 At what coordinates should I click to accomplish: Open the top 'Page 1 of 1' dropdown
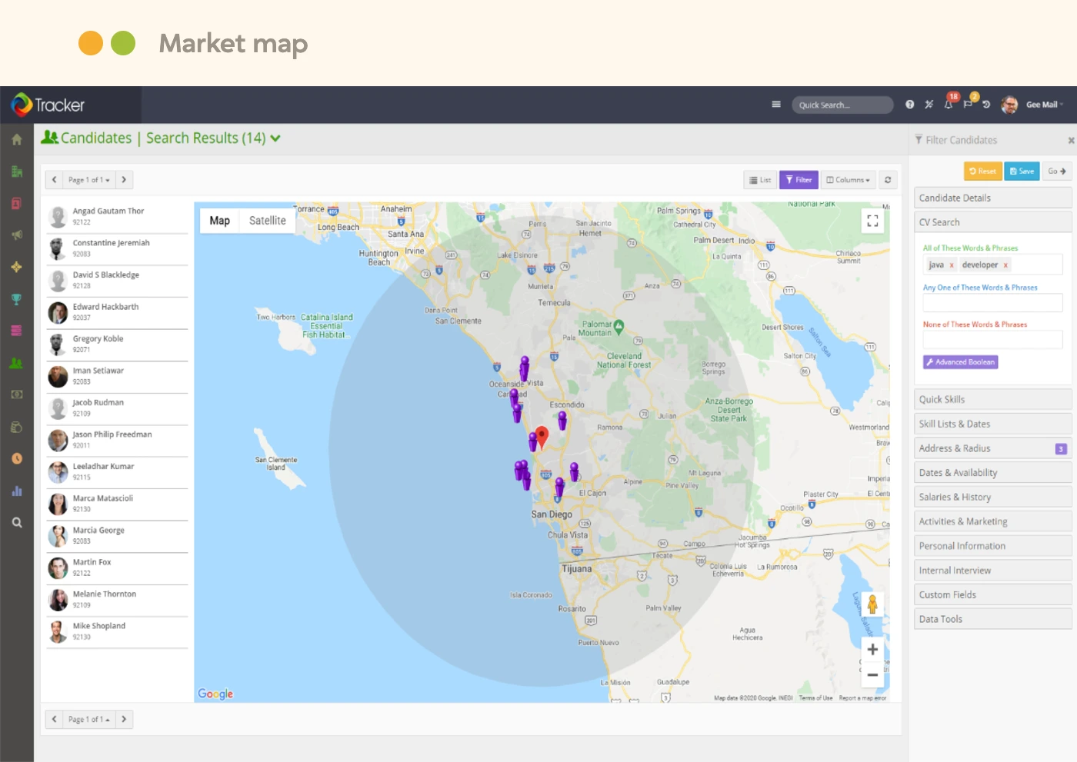click(89, 180)
